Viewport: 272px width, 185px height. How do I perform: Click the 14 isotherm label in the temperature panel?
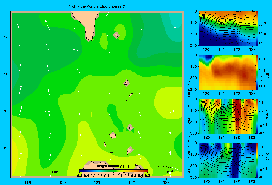[x=221, y=42]
